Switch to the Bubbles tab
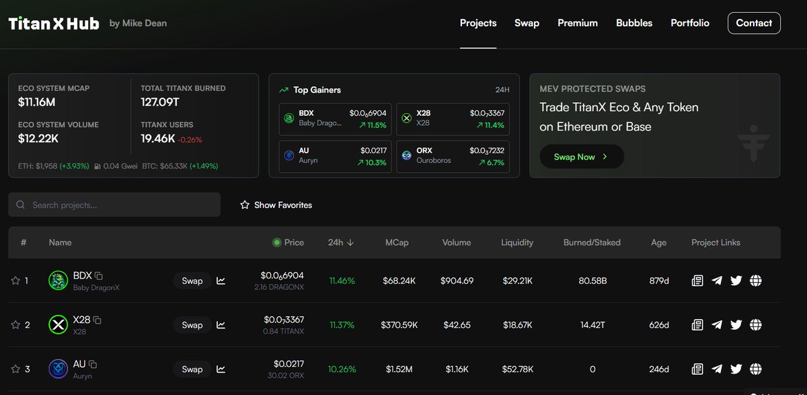The height and width of the screenshot is (395, 807). [634, 23]
